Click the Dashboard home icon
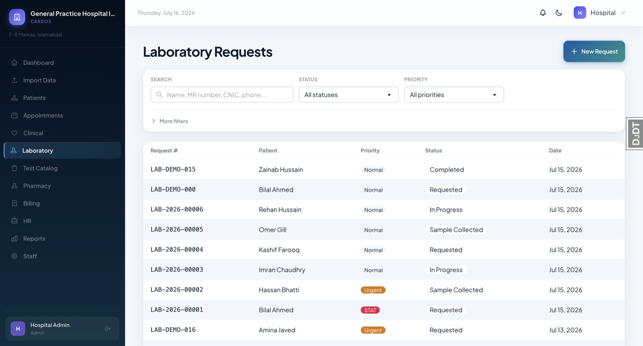643x346 pixels. (x=14, y=63)
